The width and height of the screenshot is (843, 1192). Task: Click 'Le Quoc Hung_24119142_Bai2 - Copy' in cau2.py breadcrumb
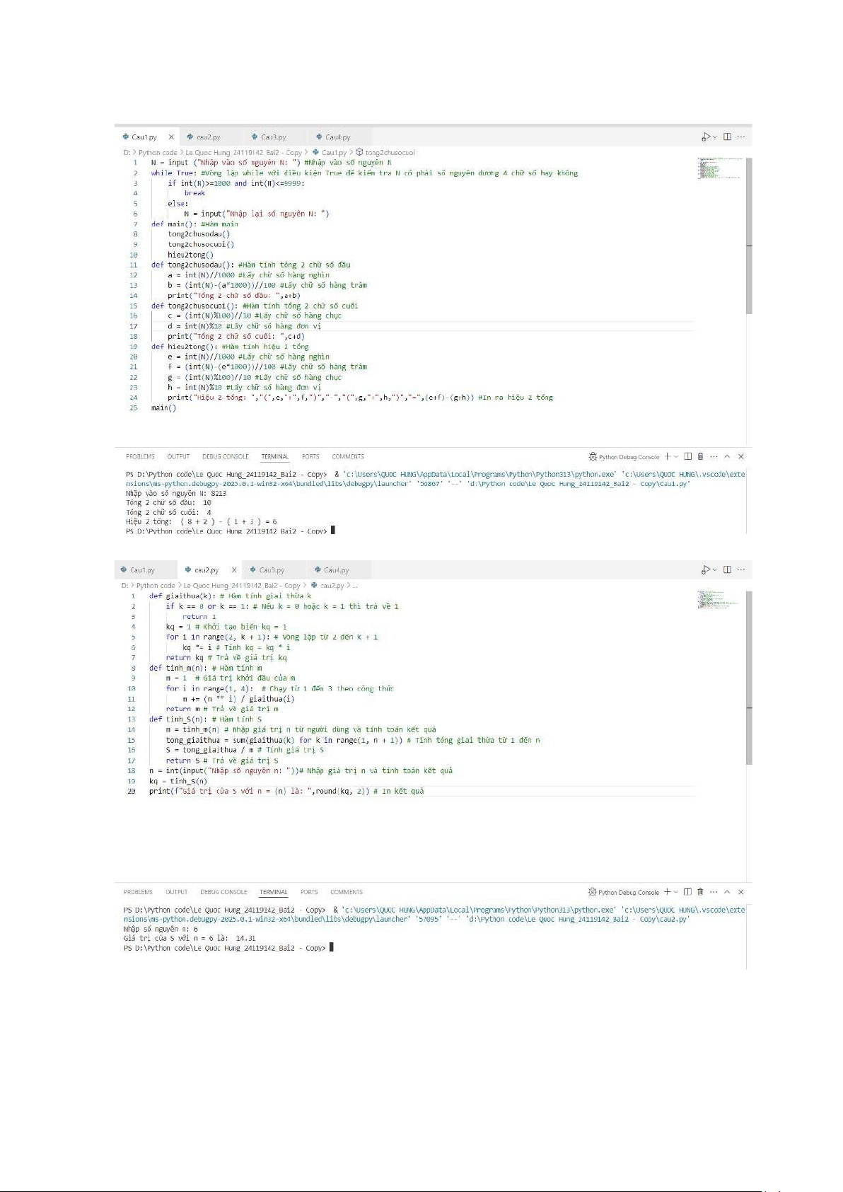(x=242, y=586)
